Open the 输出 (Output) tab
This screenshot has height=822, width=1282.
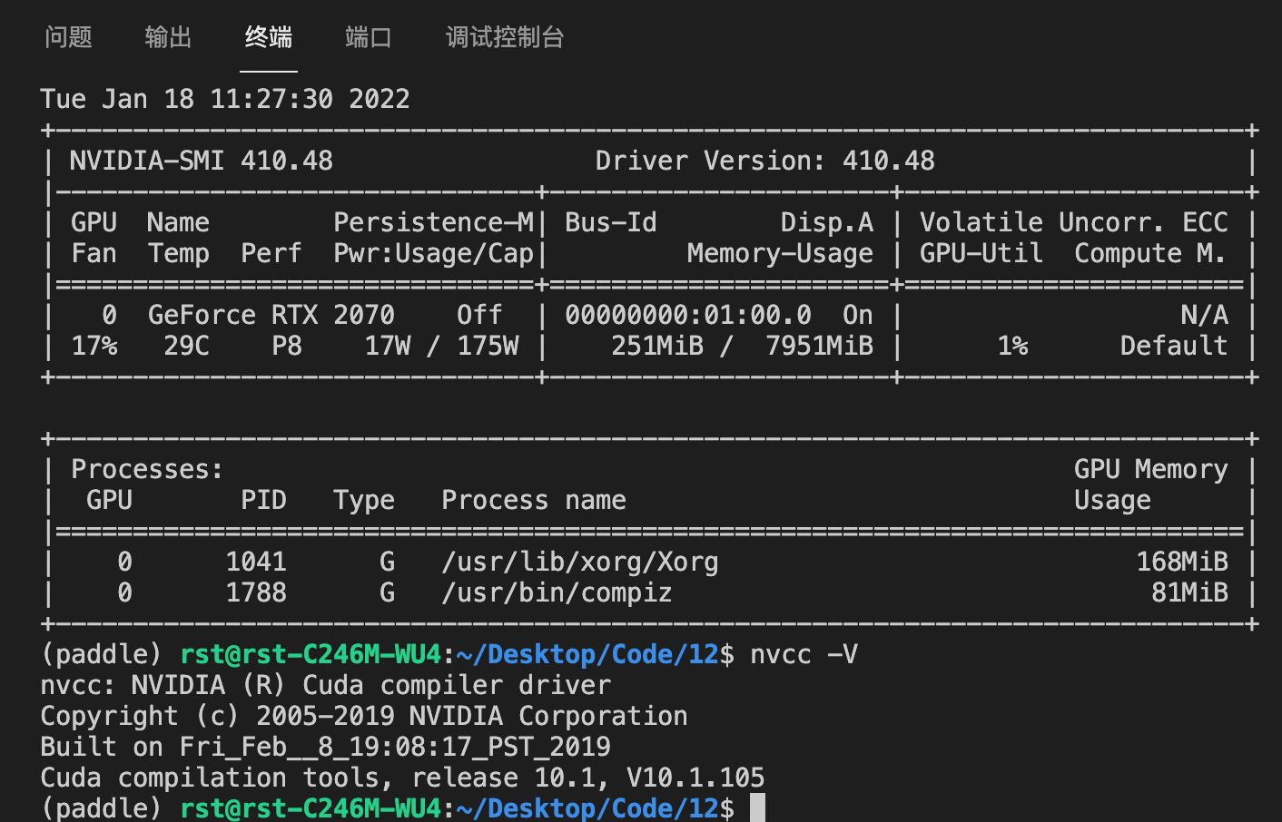(x=168, y=37)
